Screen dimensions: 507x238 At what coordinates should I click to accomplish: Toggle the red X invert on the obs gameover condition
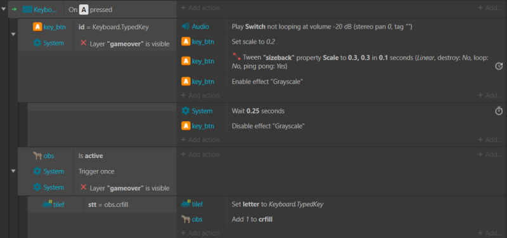point(84,187)
